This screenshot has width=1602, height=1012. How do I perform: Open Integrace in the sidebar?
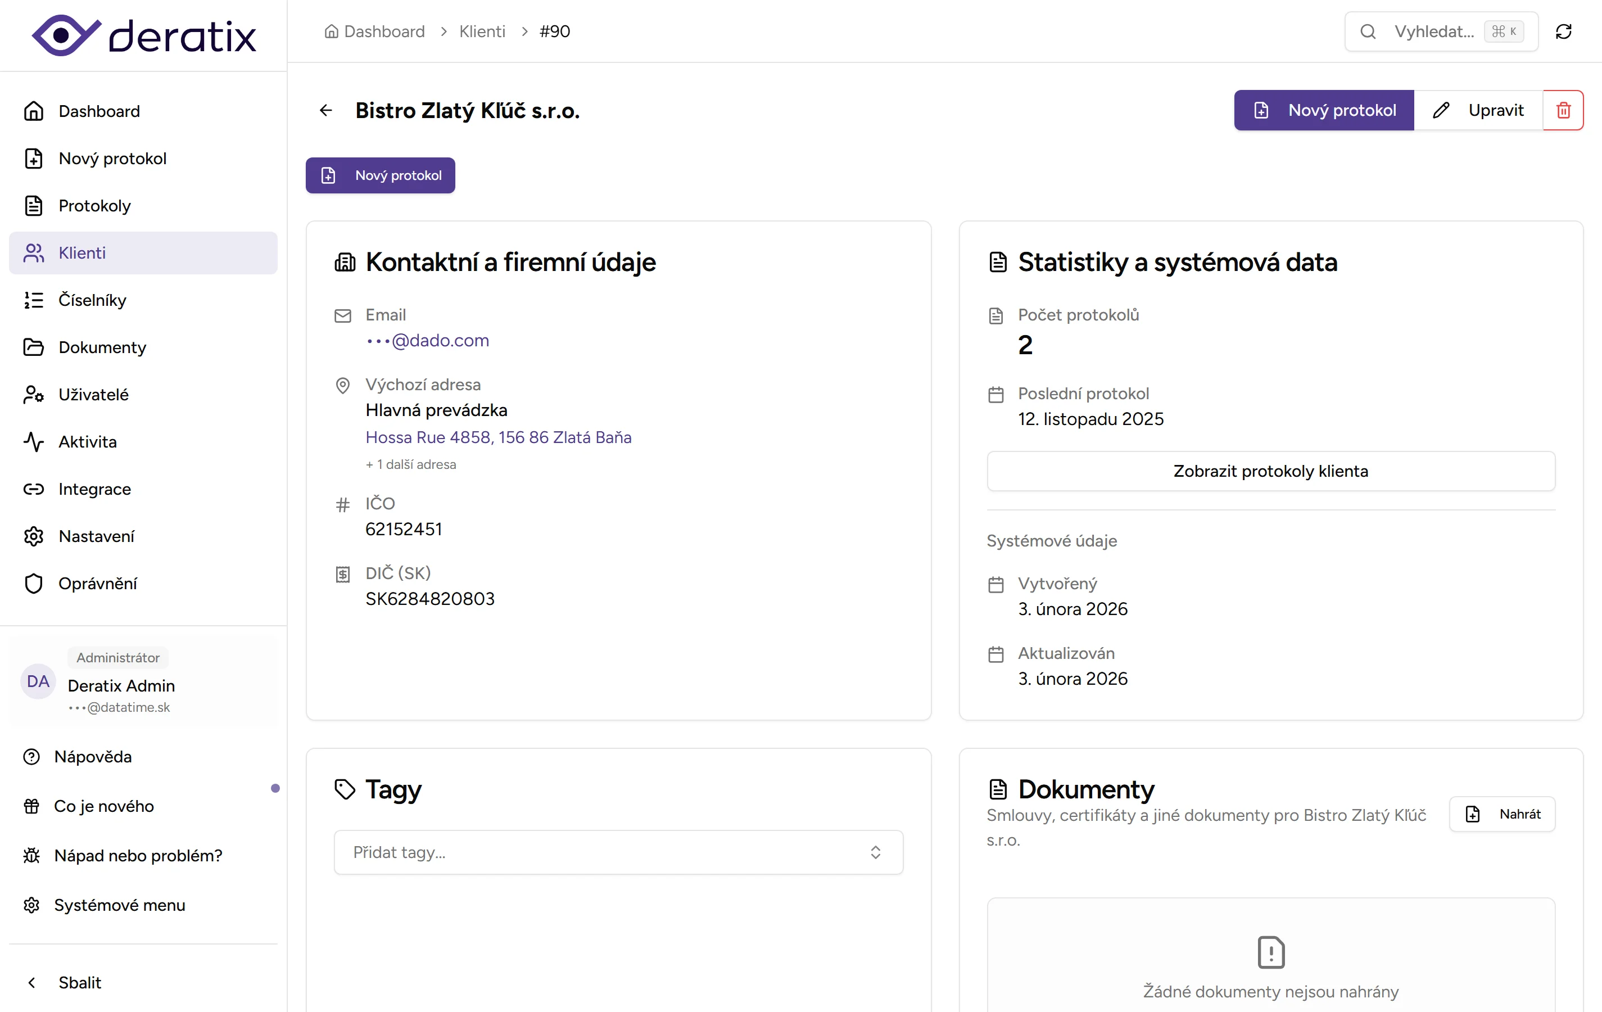pos(94,489)
